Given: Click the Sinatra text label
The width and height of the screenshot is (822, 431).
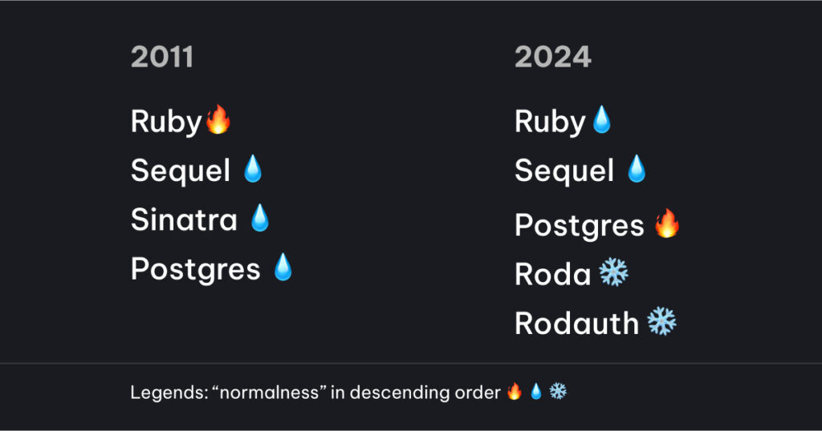Looking at the screenshot, I should pos(184,220).
